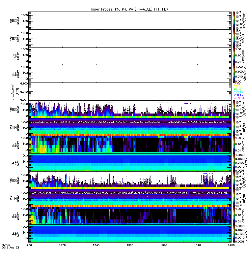This screenshot has width=247, height=264.
Task: Click the 'the fff 32 scm3' panel label
Action: coord(14,198)
